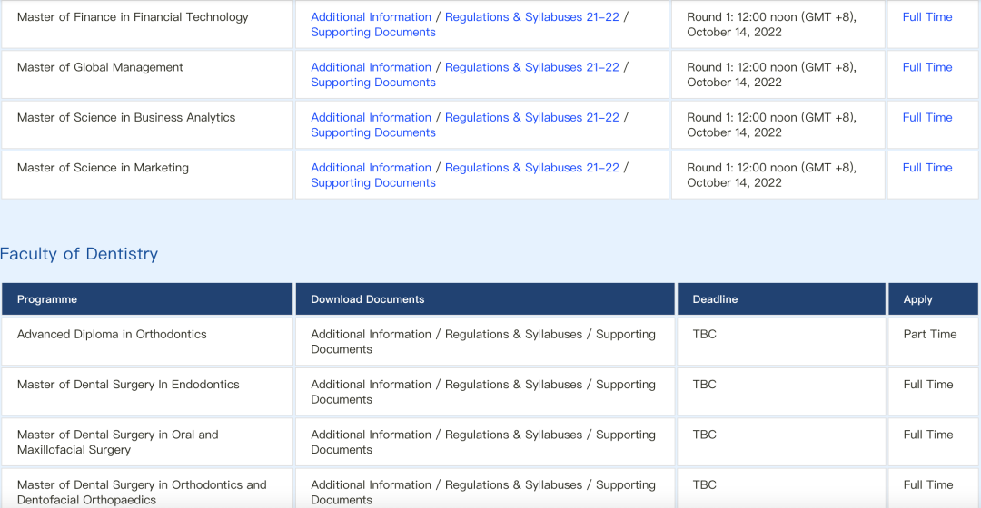The height and width of the screenshot is (508, 981).
Task: Click the documents text for Oral and Maxillofacial Surgery
Action: 483,442
